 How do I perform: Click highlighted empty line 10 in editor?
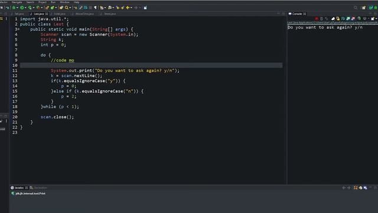(151, 66)
